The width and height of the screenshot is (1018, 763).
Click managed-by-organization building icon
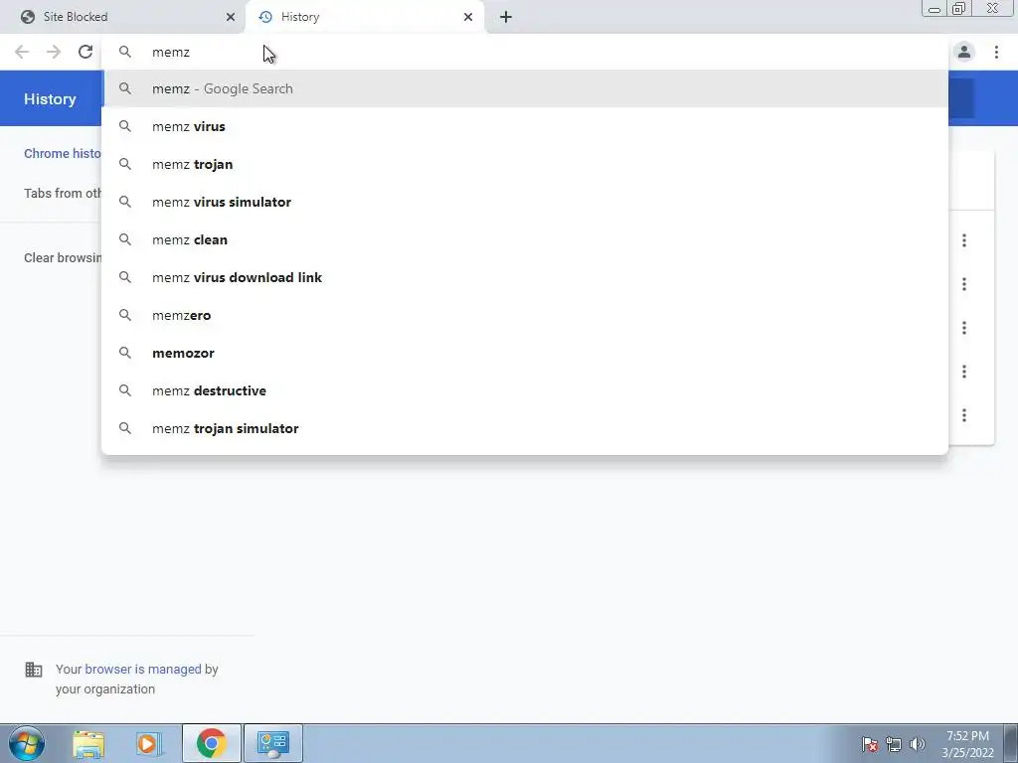click(34, 670)
